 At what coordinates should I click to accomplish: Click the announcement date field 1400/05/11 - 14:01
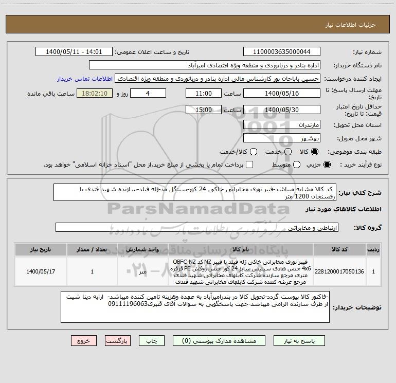click(x=74, y=52)
